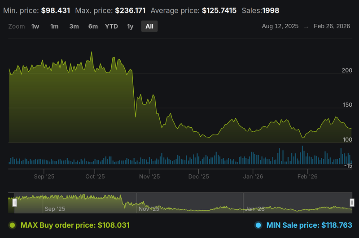
Task: Grab the left navigator range handle
Action: (x=14, y=203)
